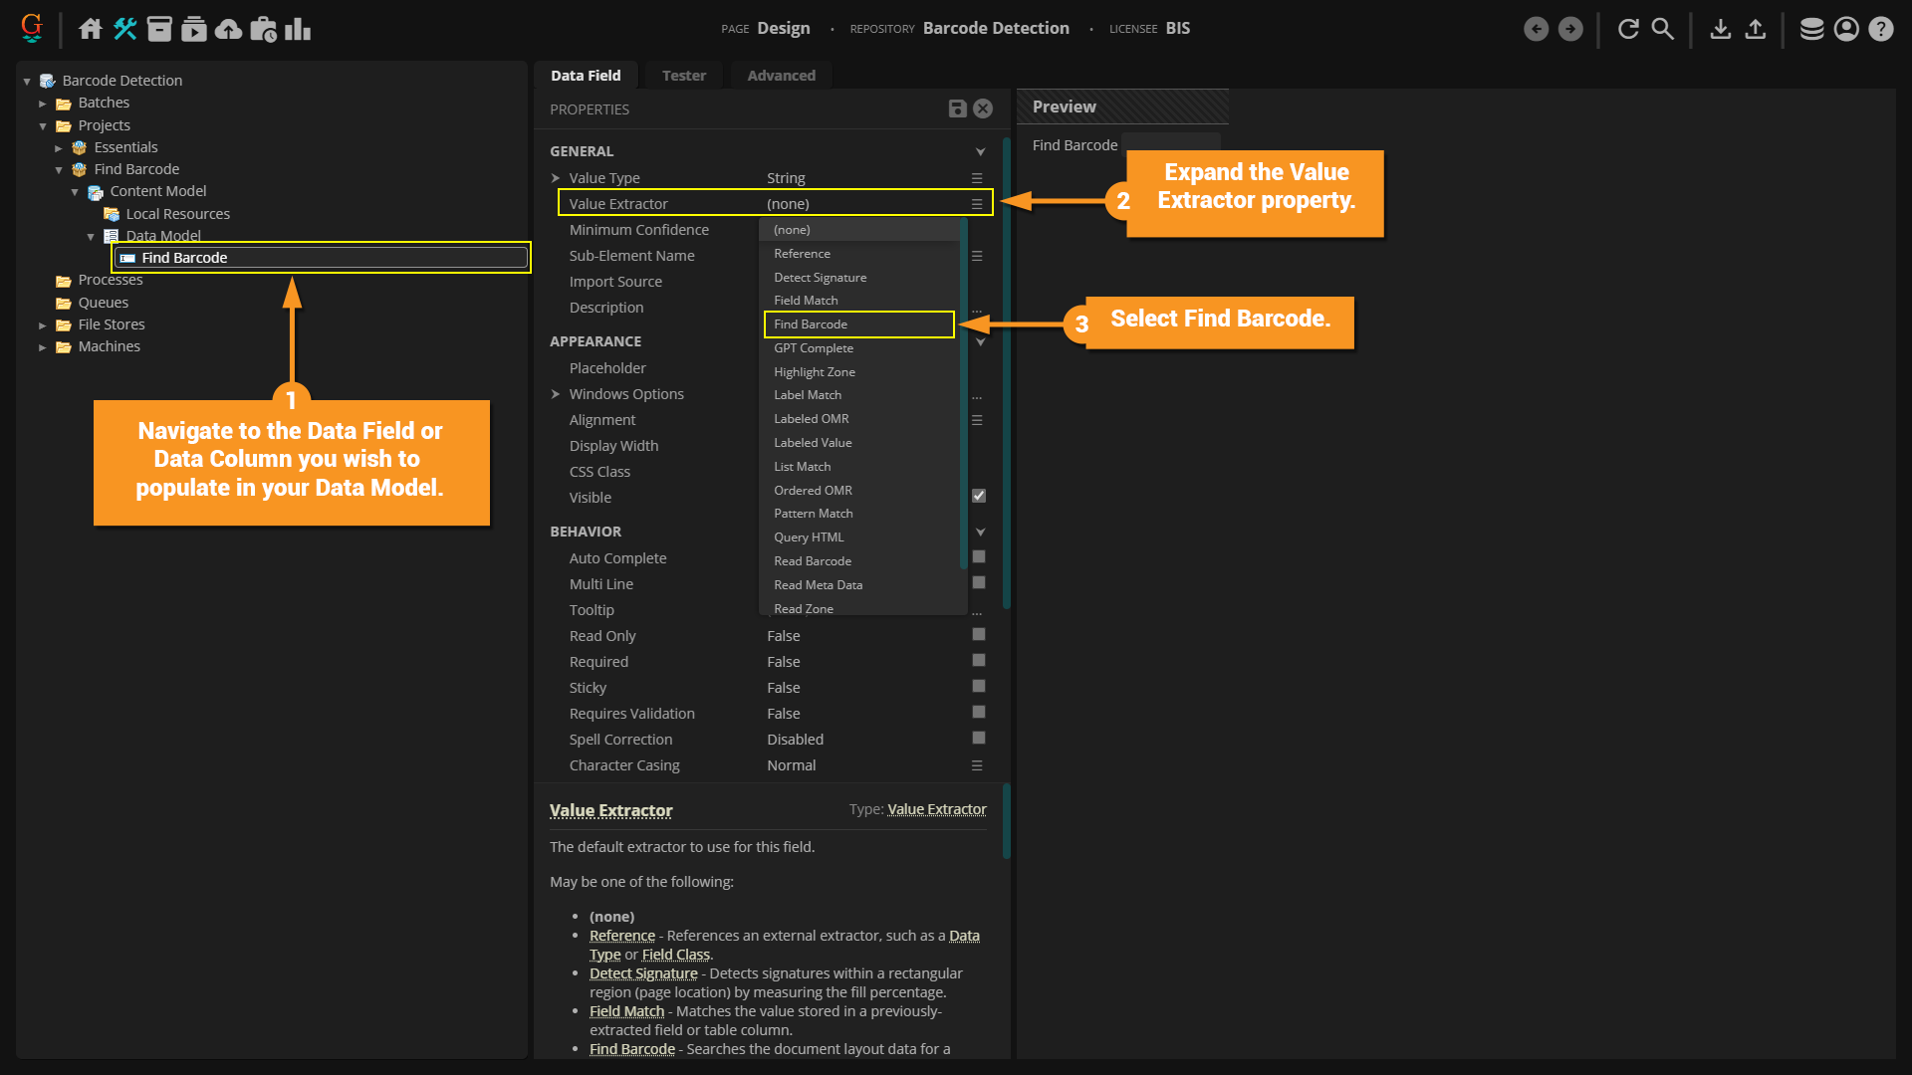Save properties with the floppy disk icon
This screenshot has width=1912, height=1075.
pyautogui.click(x=957, y=108)
